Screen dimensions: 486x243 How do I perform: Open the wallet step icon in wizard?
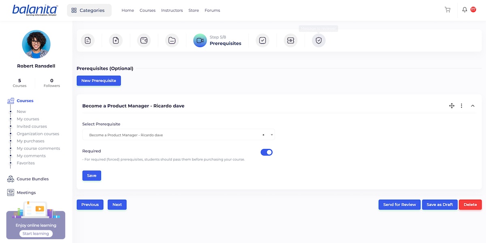(144, 40)
